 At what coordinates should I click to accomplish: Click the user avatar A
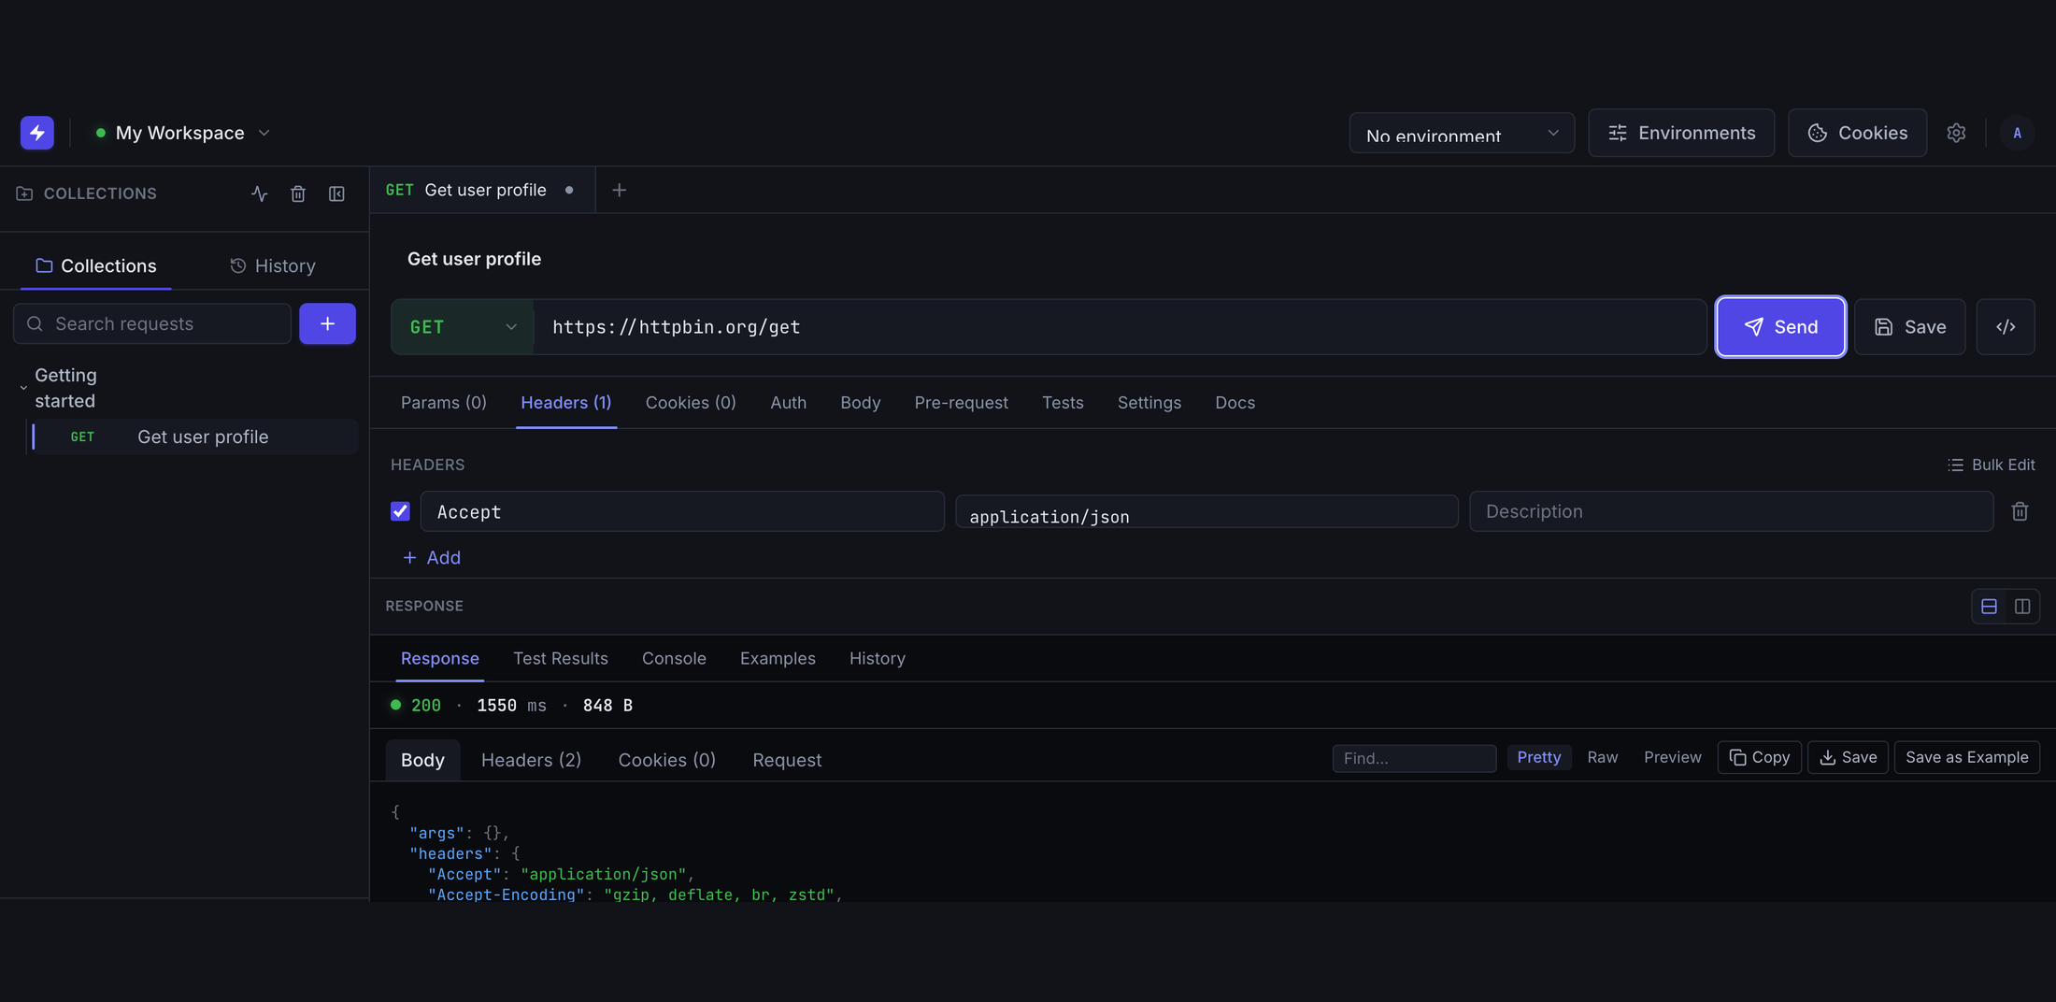coord(2017,133)
